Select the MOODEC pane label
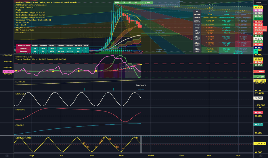Viewport: 268px width, 158px height. (x=21, y=94)
